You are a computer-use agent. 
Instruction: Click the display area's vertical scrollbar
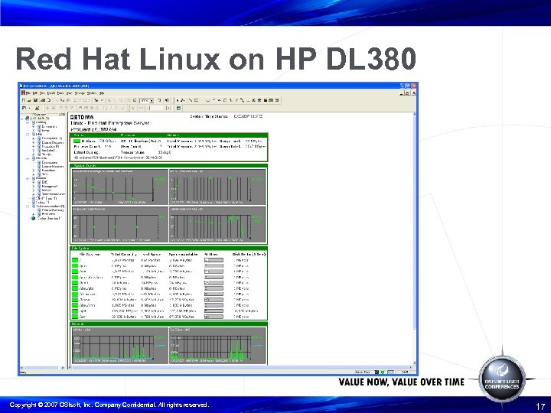pyautogui.click(x=415, y=239)
